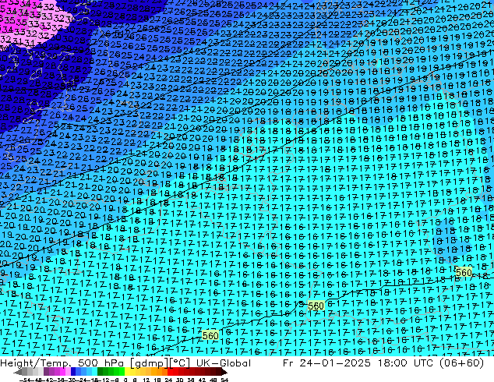Click the right dark-red arrow of the scale
The width and height of the screenshot is (494, 382).
(x=224, y=373)
